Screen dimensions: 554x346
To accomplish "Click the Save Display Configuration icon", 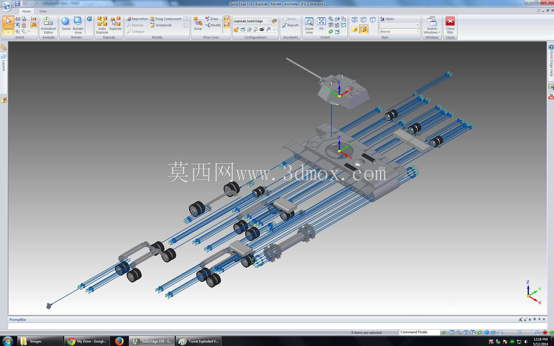I will pyautogui.click(x=274, y=21).
